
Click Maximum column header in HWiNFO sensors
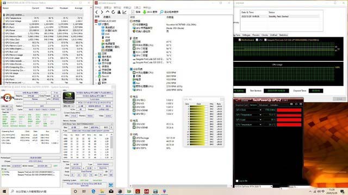[x=64, y=8]
